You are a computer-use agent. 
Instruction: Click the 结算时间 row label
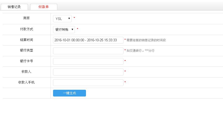(x=26, y=40)
